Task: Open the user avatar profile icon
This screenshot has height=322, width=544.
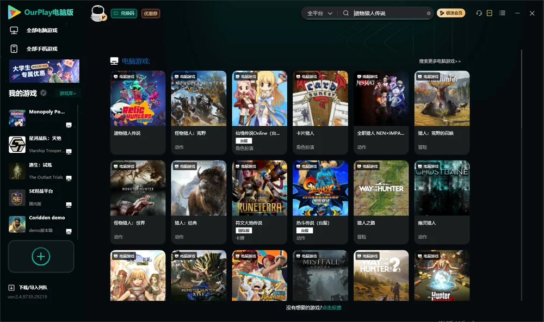Action: click(x=98, y=13)
